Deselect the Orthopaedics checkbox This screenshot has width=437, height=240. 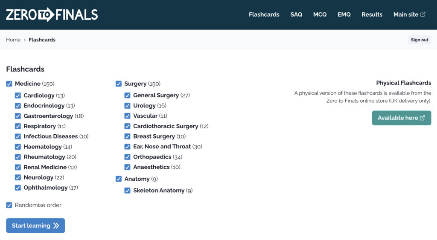coord(128,157)
